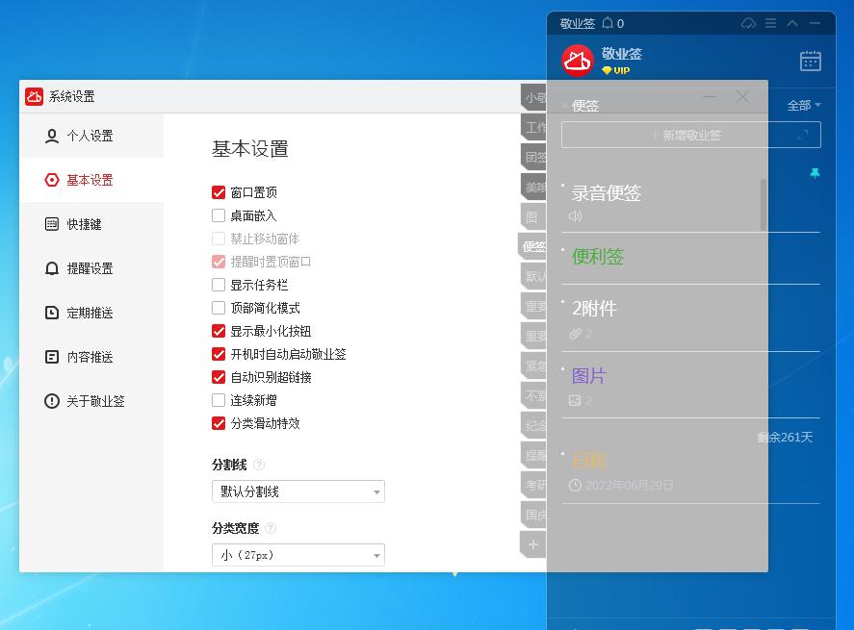Uncheck the 显示最小化按钮 checkbox
The height and width of the screenshot is (630, 854).
click(219, 331)
